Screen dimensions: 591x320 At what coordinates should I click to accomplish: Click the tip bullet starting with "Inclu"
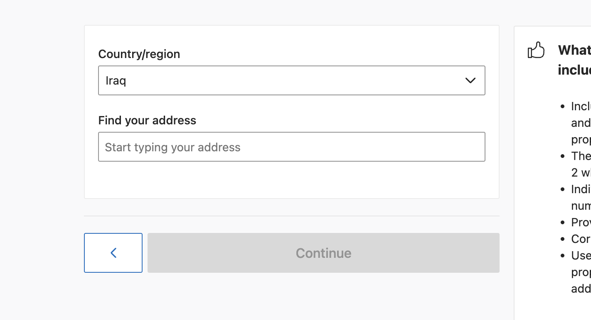tap(581, 106)
